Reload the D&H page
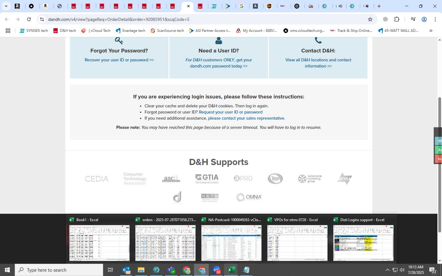442x276 pixels. 29,19
